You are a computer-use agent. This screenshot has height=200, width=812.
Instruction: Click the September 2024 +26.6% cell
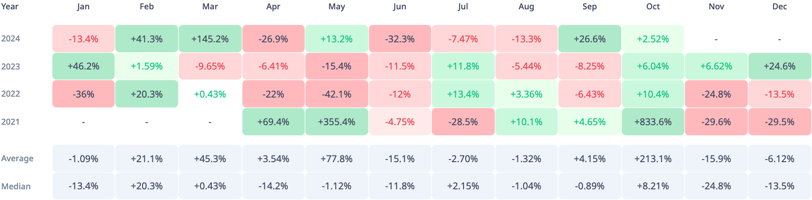pos(589,39)
